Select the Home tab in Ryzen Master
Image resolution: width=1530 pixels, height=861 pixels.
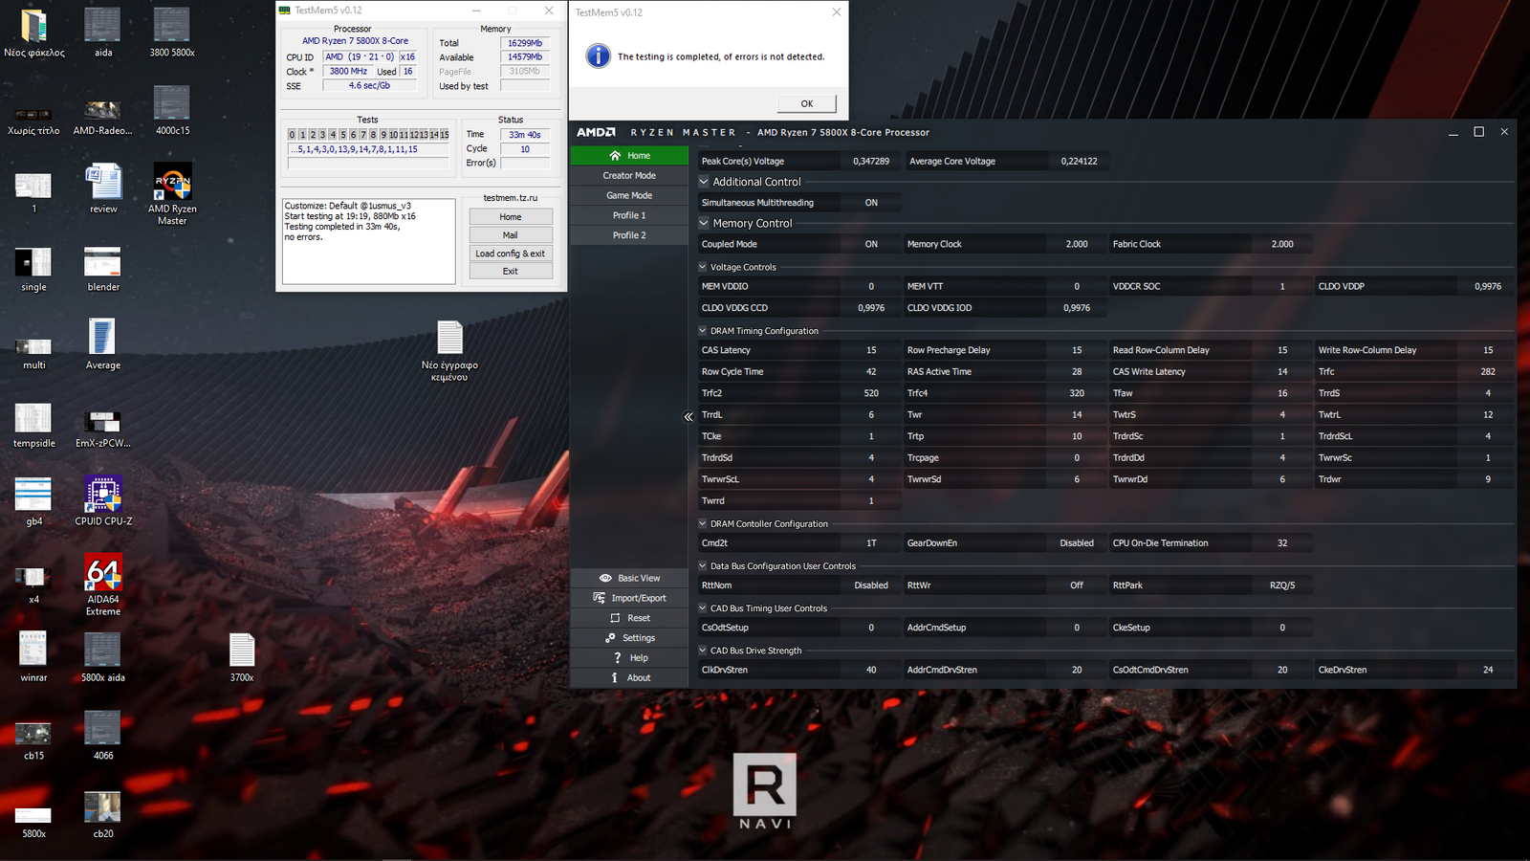(629, 155)
